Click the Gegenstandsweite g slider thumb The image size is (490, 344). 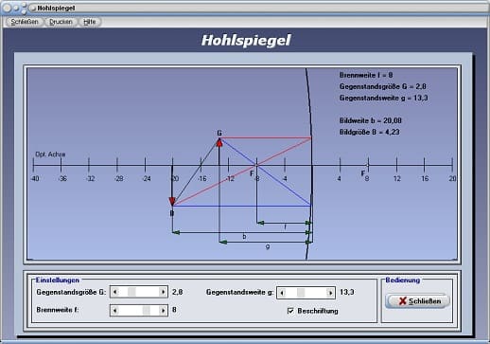(x=301, y=293)
